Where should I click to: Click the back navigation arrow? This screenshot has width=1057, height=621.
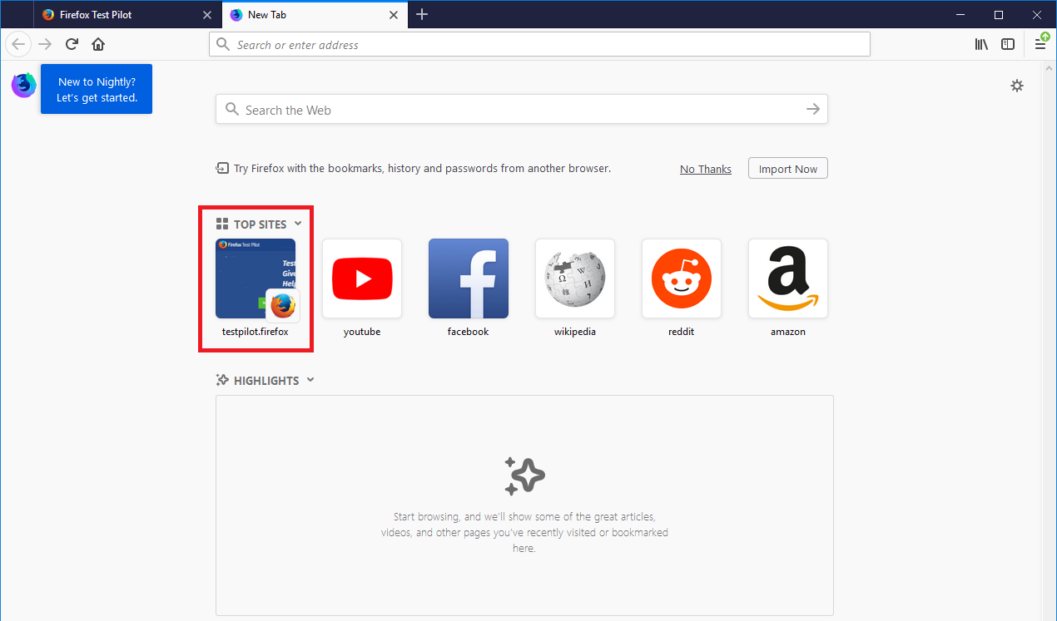pos(17,43)
